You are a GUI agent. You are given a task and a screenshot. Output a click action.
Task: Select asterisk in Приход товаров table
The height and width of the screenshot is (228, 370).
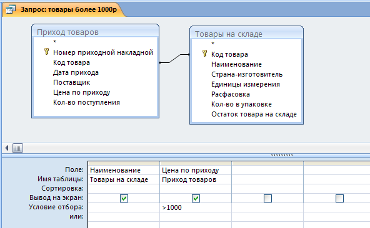[55, 42]
